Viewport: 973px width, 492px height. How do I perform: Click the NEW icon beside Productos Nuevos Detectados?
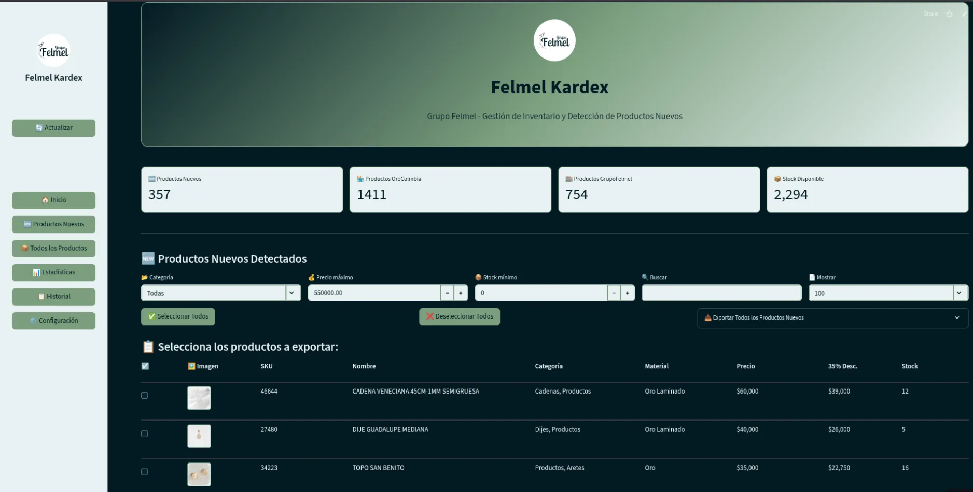pos(148,258)
